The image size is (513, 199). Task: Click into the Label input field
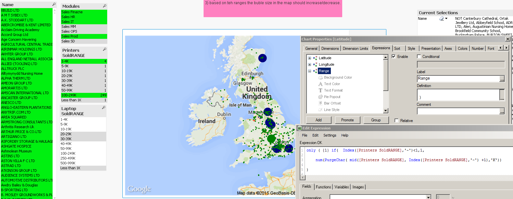[458, 79]
